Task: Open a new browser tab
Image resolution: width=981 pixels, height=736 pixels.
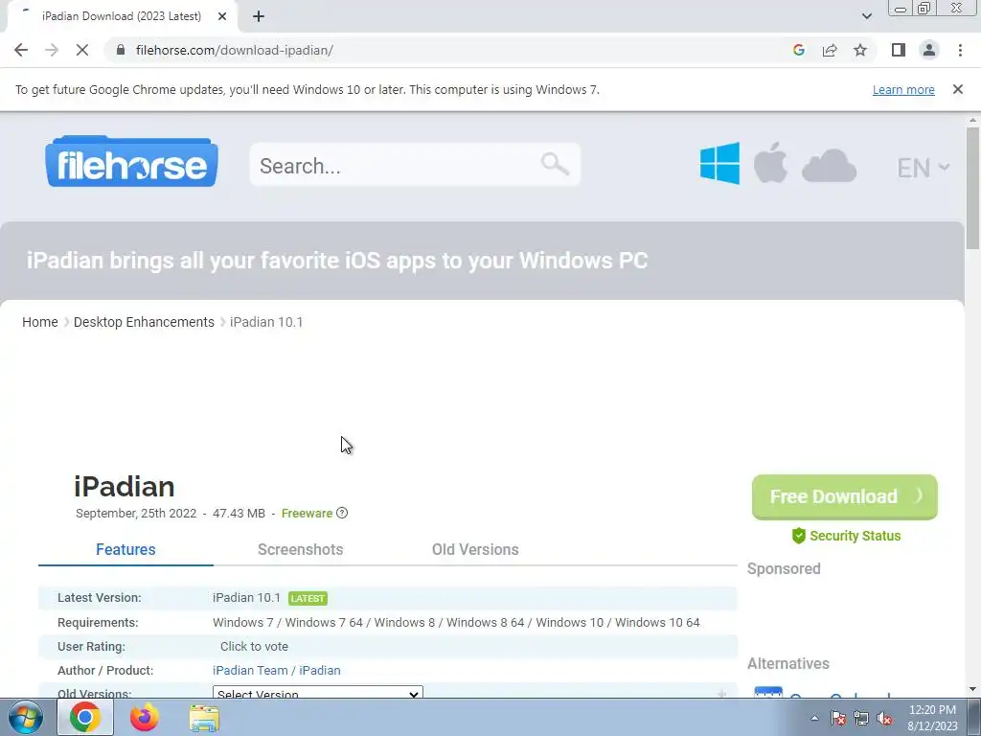Action: [x=259, y=16]
